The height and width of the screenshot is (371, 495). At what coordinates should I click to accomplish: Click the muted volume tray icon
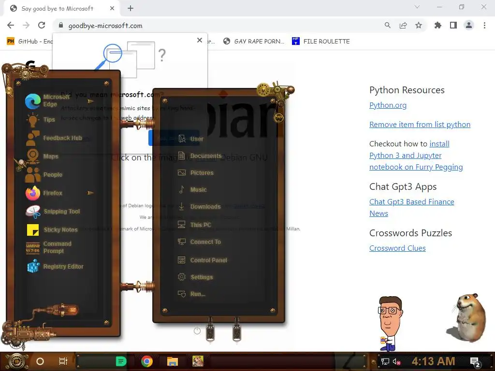(x=396, y=361)
